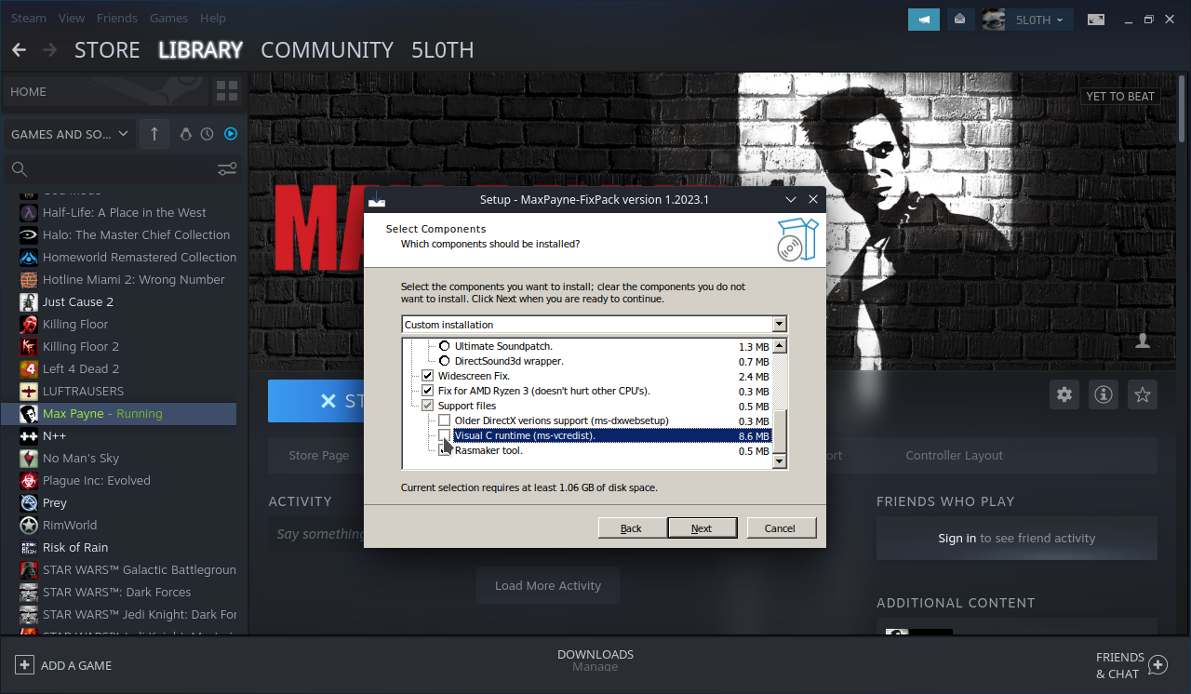This screenshot has height=694, width=1191.
Task: Open the Steam menu
Action: click(x=29, y=18)
